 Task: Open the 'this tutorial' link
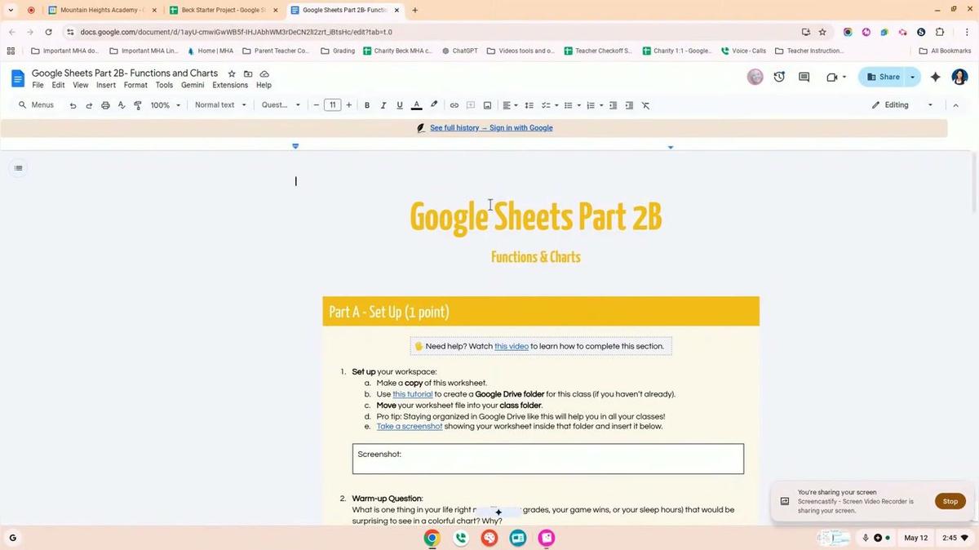pos(413,394)
